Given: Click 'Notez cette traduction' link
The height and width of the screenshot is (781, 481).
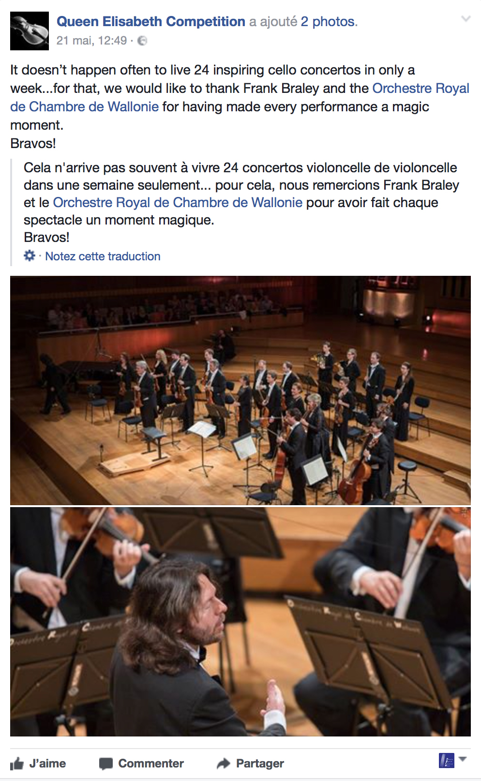Looking at the screenshot, I should pos(103,256).
